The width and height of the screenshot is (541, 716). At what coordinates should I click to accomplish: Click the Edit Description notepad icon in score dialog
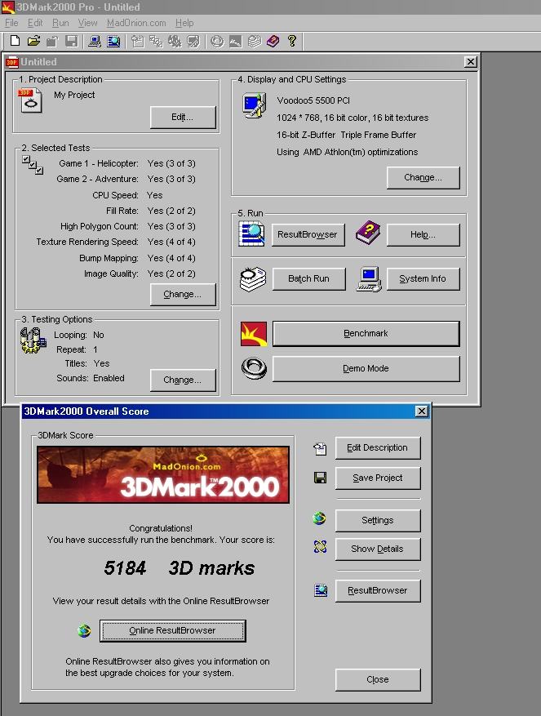pyautogui.click(x=320, y=449)
